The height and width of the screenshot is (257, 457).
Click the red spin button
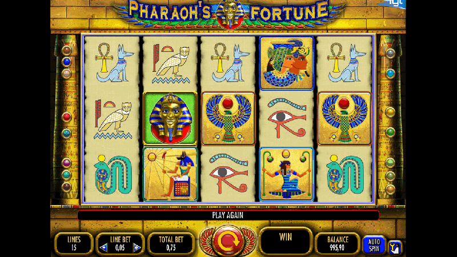[228, 241]
